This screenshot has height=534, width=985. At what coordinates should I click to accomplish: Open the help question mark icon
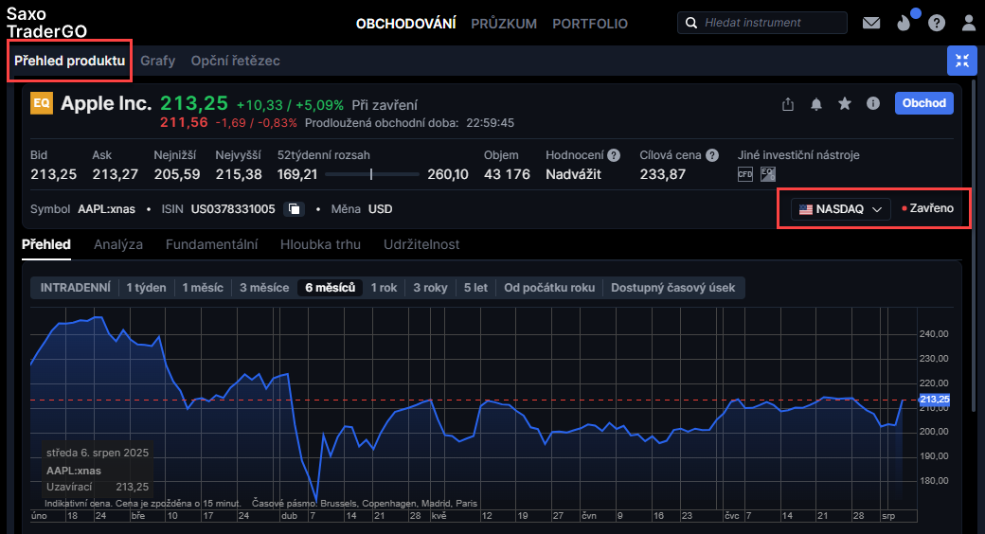(x=937, y=24)
